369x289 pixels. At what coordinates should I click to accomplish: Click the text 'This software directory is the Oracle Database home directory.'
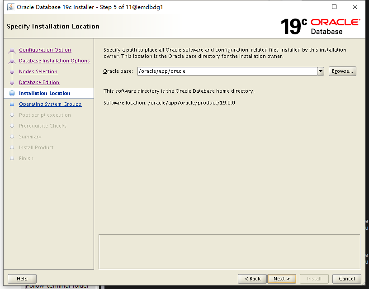click(x=179, y=91)
